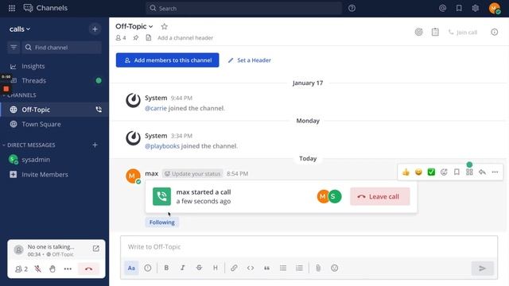Reply to max's call message
The image size is (509, 286).
coord(482,172)
